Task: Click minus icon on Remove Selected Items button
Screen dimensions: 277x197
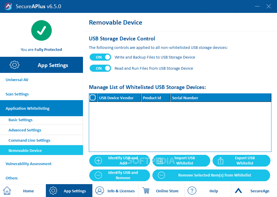Action: coord(161,175)
